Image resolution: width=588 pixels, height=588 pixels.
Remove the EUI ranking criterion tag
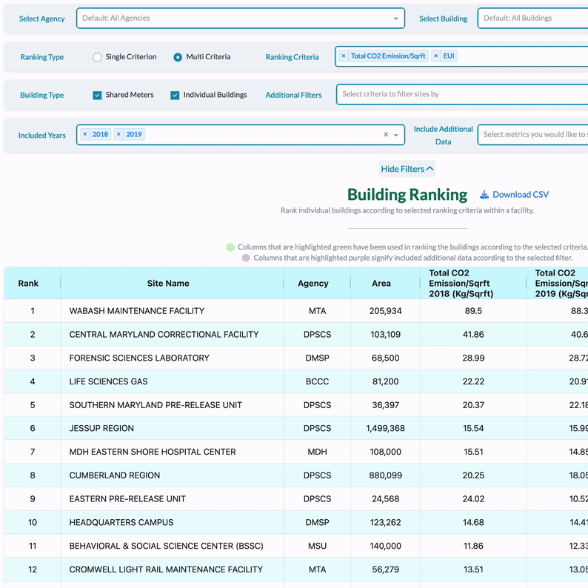coord(436,56)
